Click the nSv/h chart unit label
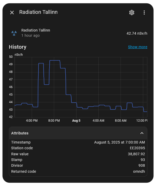Image resolution: width=157 pixels, height=186 pixels. (x=19, y=55)
